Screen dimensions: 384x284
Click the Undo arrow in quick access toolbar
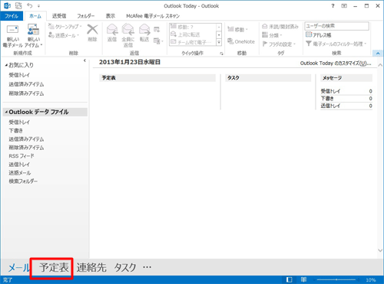(30, 5)
